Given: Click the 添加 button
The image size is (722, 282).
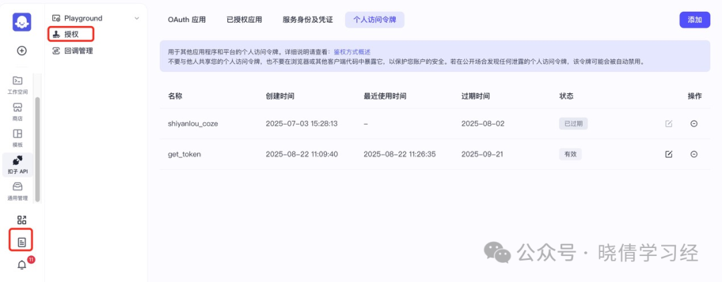Looking at the screenshot, I should pos(695,20).
